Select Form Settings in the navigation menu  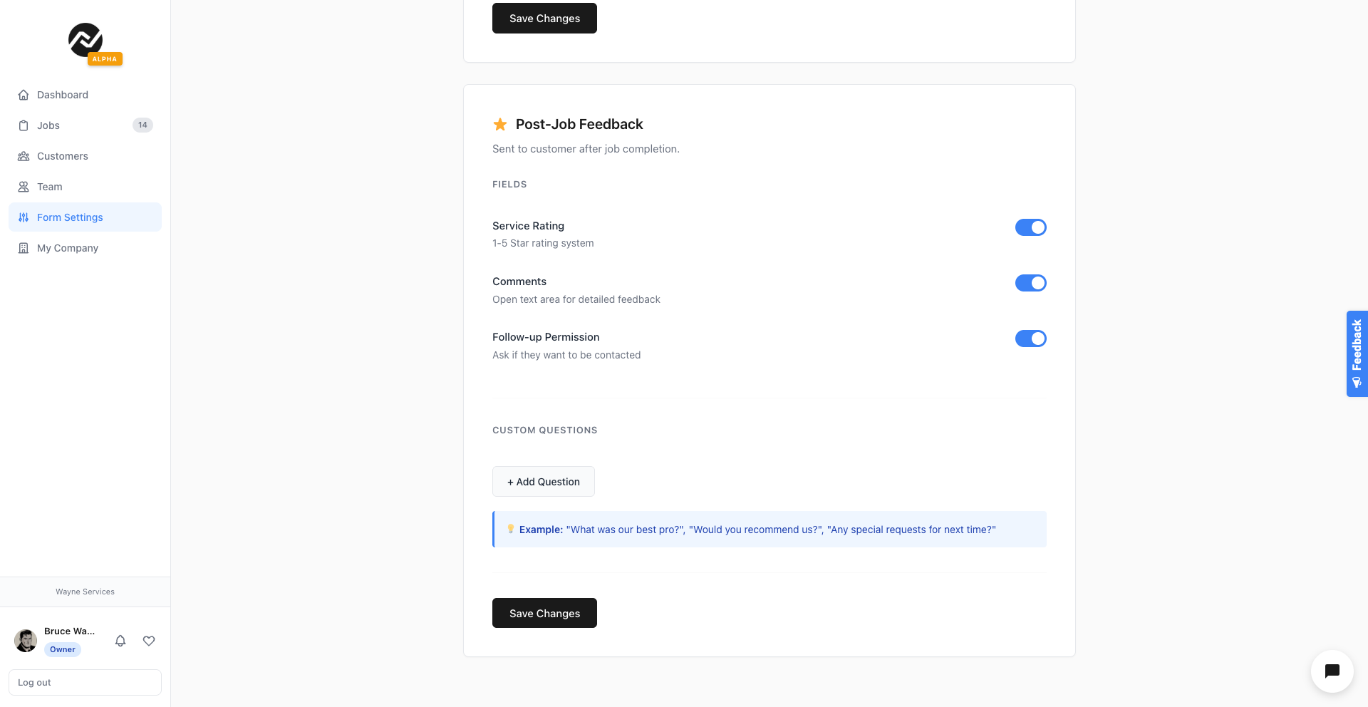coord(70,217)
